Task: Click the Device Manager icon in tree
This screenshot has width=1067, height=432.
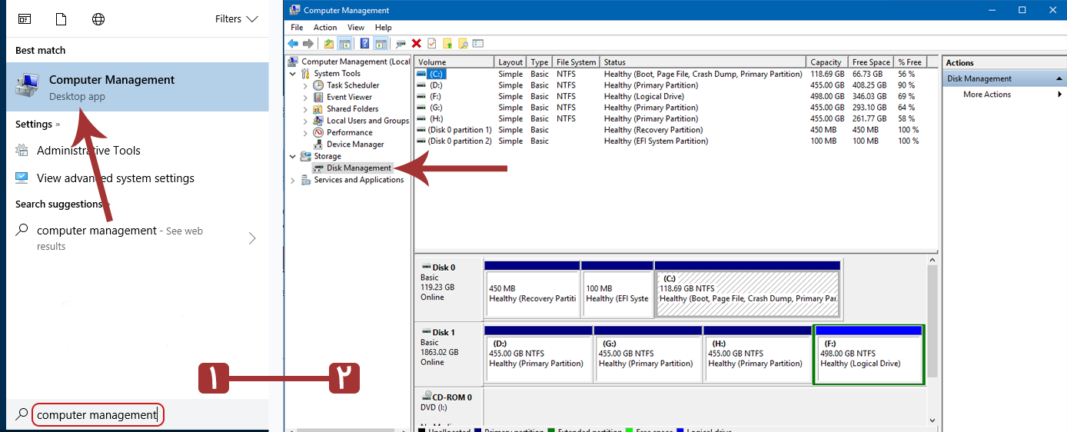Action: point(318,144)
